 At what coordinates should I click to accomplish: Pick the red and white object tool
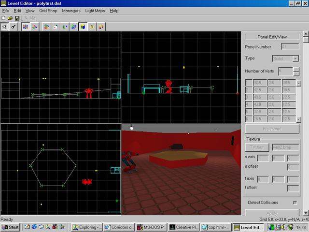click(x=56, y=27)
